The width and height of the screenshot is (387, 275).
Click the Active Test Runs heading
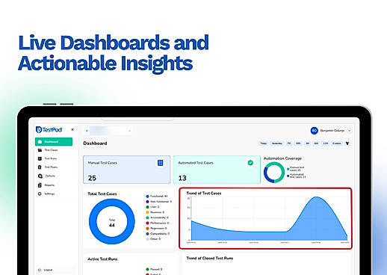click(102, 259)
